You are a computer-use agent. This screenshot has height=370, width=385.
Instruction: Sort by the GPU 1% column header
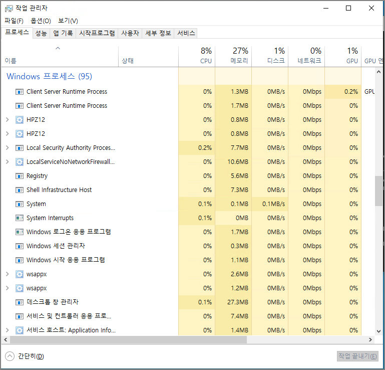[343, 57]
